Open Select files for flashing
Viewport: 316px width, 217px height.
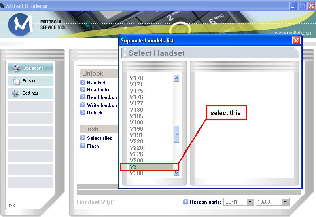pyautogui.click(x=100, y=138)
